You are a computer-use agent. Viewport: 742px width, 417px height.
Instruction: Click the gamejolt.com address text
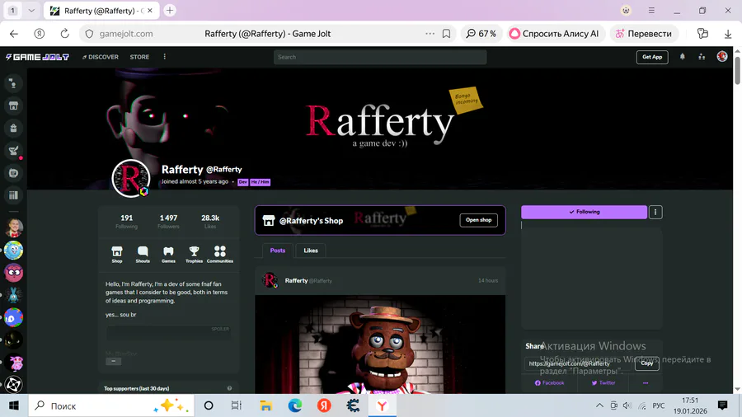tap(126, 34)
